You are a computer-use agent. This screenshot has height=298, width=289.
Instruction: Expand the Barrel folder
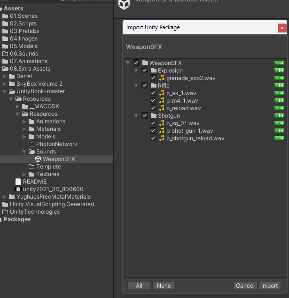pos(5,76)
